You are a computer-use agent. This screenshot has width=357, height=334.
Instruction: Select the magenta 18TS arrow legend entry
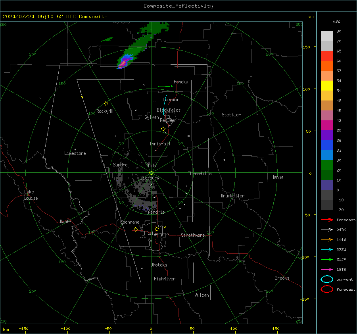pyautogui.click(x=327, y=270)
